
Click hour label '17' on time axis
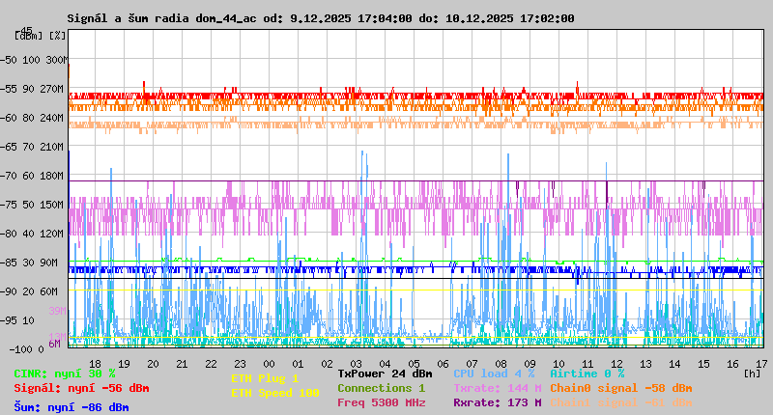pyautogui.click(x=761, y=364)
